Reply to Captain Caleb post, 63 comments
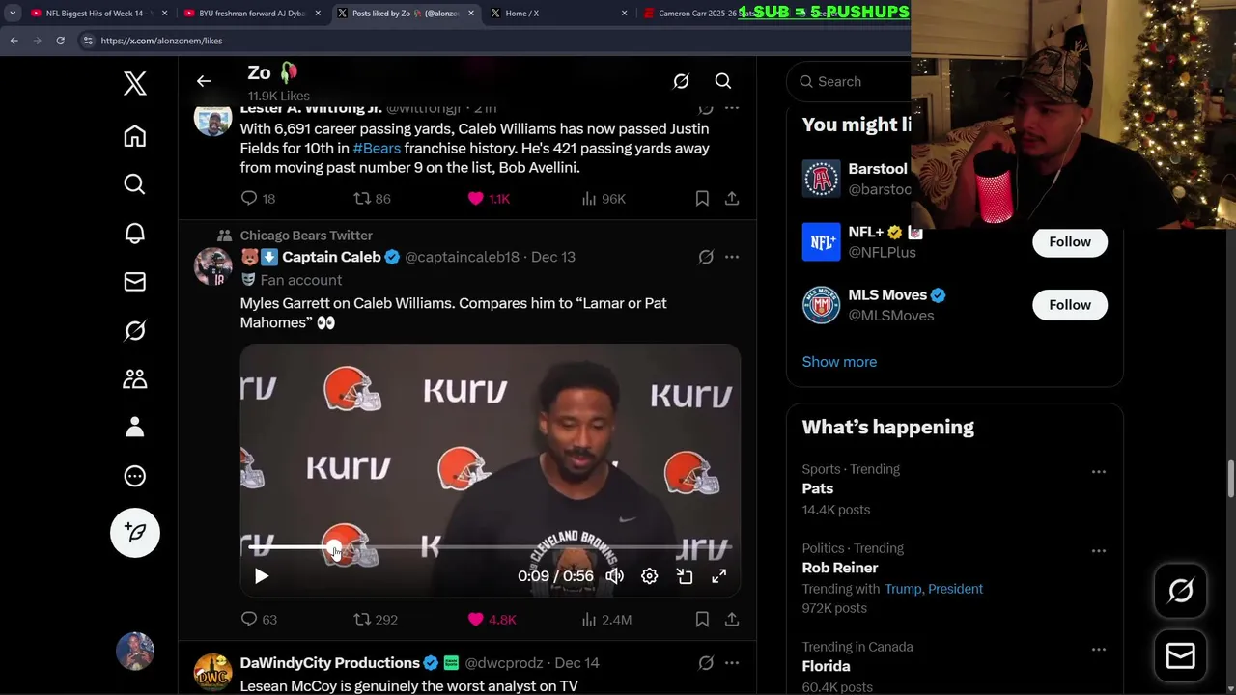Screen dimensions: 1236x695 [x=258, y=619]
